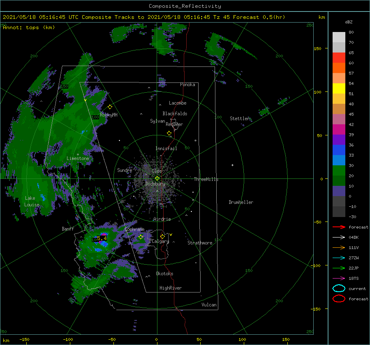
Task: Click the Airdrie city label
Action: 162,219
